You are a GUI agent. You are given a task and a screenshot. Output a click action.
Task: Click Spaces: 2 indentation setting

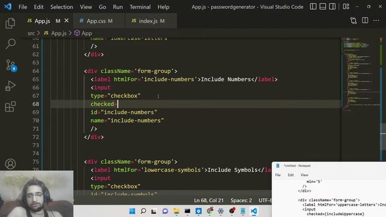(241, 201)
